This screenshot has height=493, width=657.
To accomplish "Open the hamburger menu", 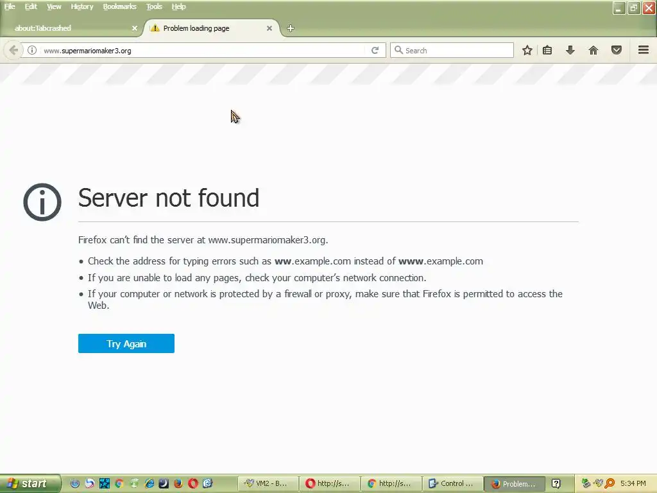I will tap(643, 50).
